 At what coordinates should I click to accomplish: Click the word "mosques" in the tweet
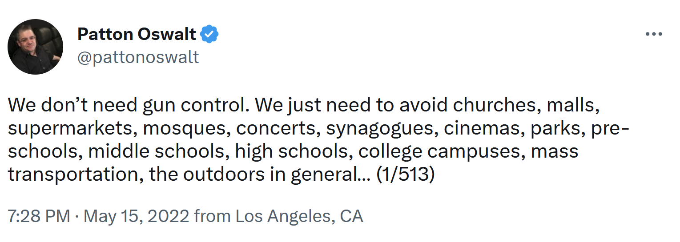[185, 128]
